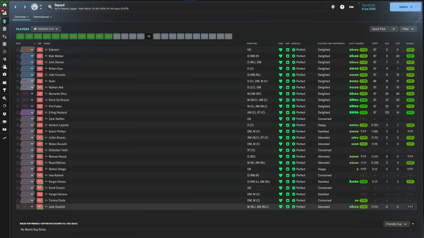
Task: Open Kevin De Bruyne's picked position dropdown
Action: [27, 100]
